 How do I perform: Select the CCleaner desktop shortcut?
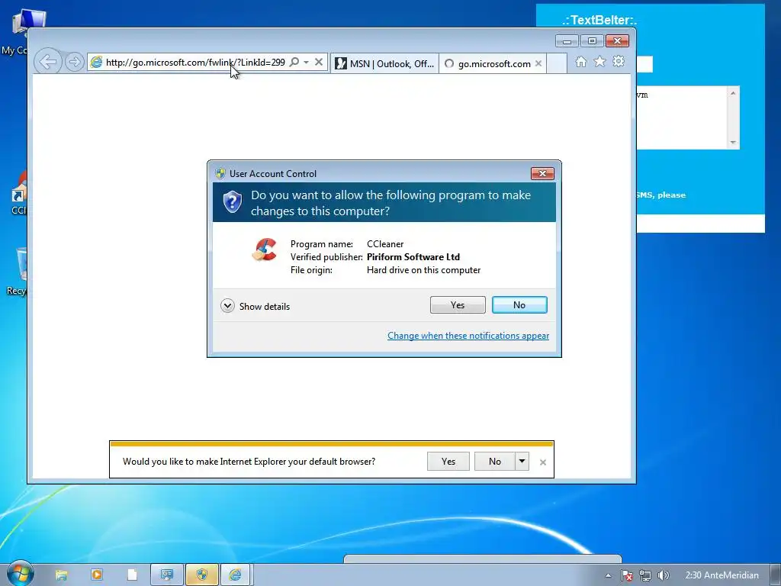(x=18, y=195)
